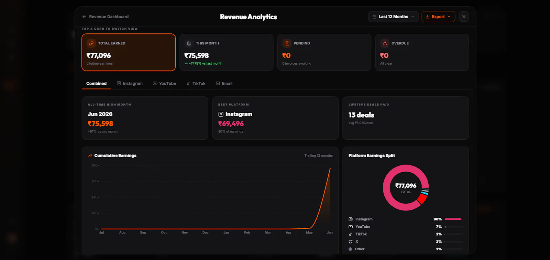The image size is (550, 260).
Task: Click the Total Earned coin icon
Action: 91,43
